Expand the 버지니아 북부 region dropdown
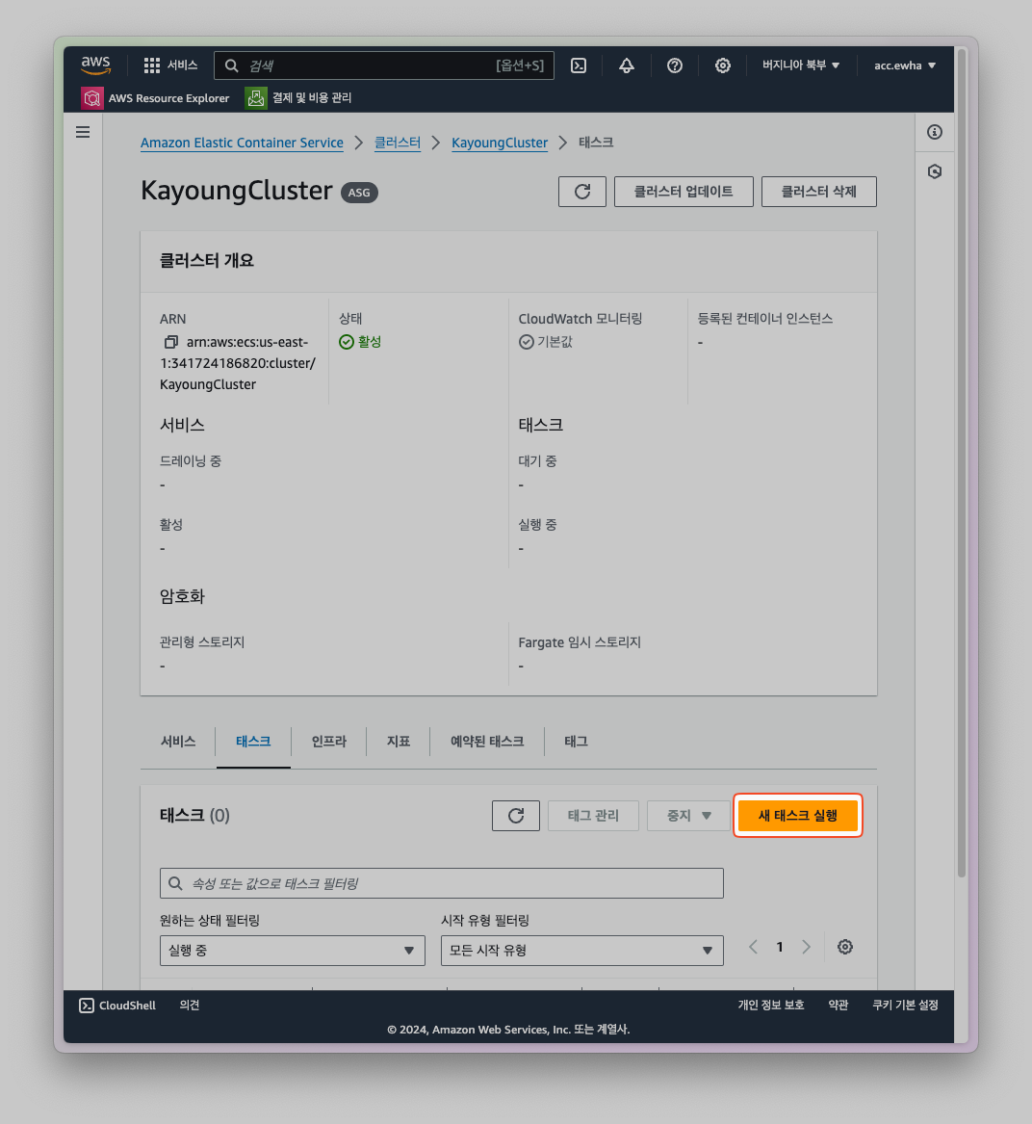 click(801, 65)
